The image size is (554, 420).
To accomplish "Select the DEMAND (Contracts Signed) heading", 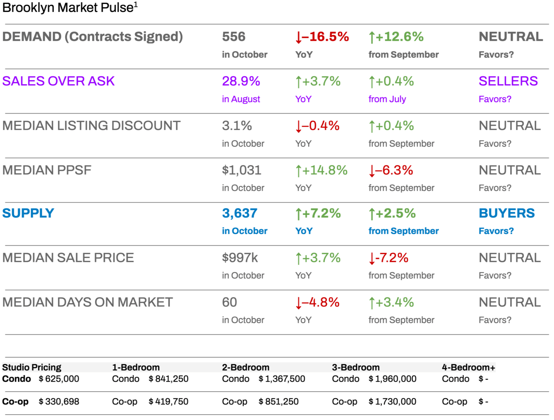I will pyautogui.click(x=93, y=37).
